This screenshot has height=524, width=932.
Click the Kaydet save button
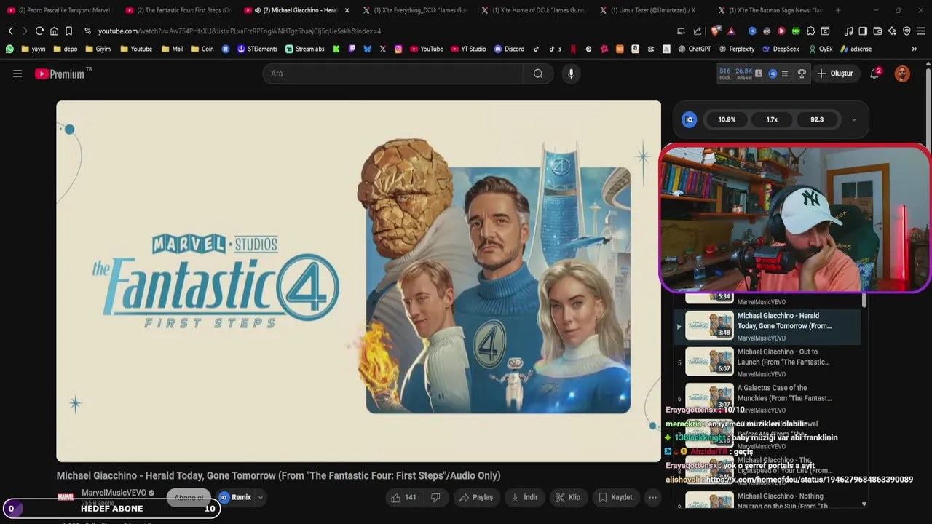click(615, 497)
